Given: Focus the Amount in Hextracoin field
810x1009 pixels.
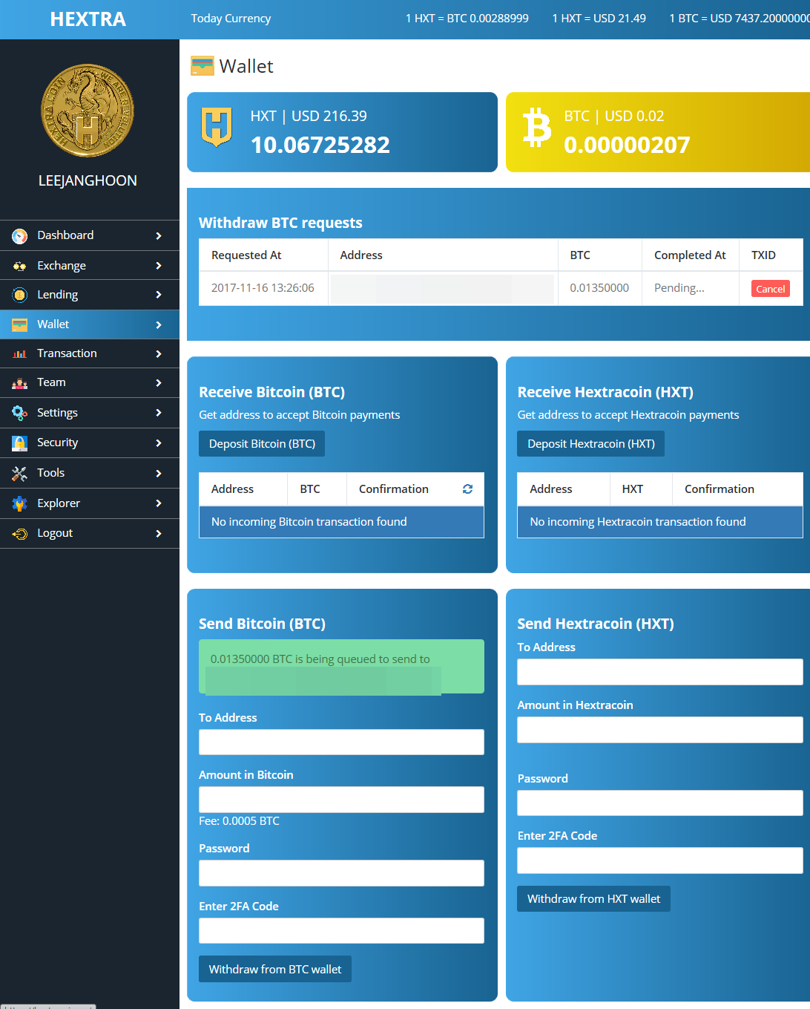Looking at the screenshot, I should [660, 730].
